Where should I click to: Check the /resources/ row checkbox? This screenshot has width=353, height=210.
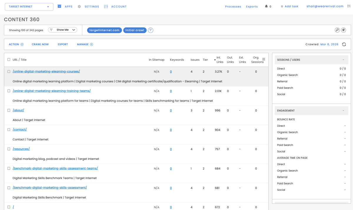point(9,149)
